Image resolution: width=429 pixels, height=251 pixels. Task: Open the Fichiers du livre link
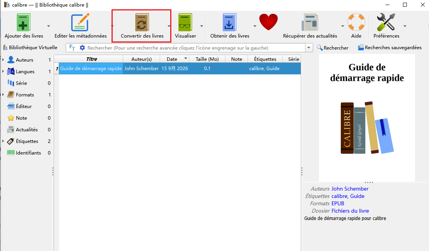tap(350, 211)
